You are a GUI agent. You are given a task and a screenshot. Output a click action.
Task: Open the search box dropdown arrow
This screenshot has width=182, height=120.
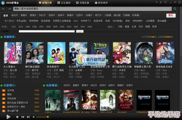[x=170, y=9]
